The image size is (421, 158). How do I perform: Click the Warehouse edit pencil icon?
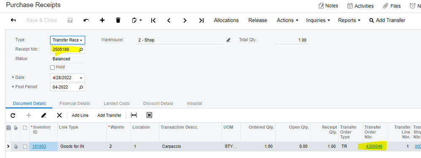(x=228, y=40)
